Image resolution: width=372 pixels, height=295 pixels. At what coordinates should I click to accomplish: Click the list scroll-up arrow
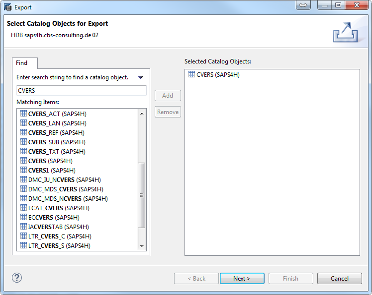142,114
